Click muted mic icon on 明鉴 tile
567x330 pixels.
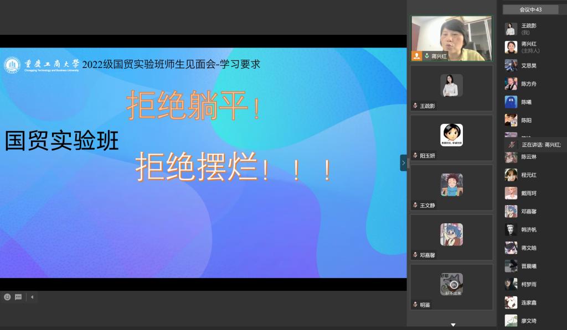pyautogui.click(x=415, y=305)
